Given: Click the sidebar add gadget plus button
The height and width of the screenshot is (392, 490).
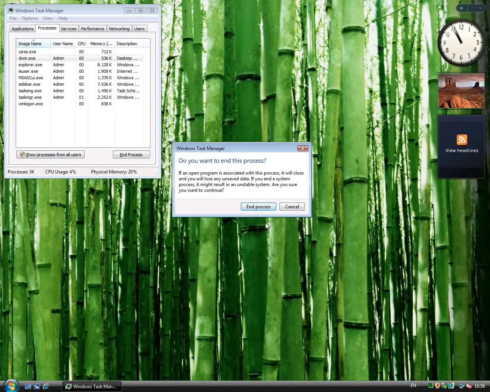Looking at the screenshot, I should (x=461, y=8).
